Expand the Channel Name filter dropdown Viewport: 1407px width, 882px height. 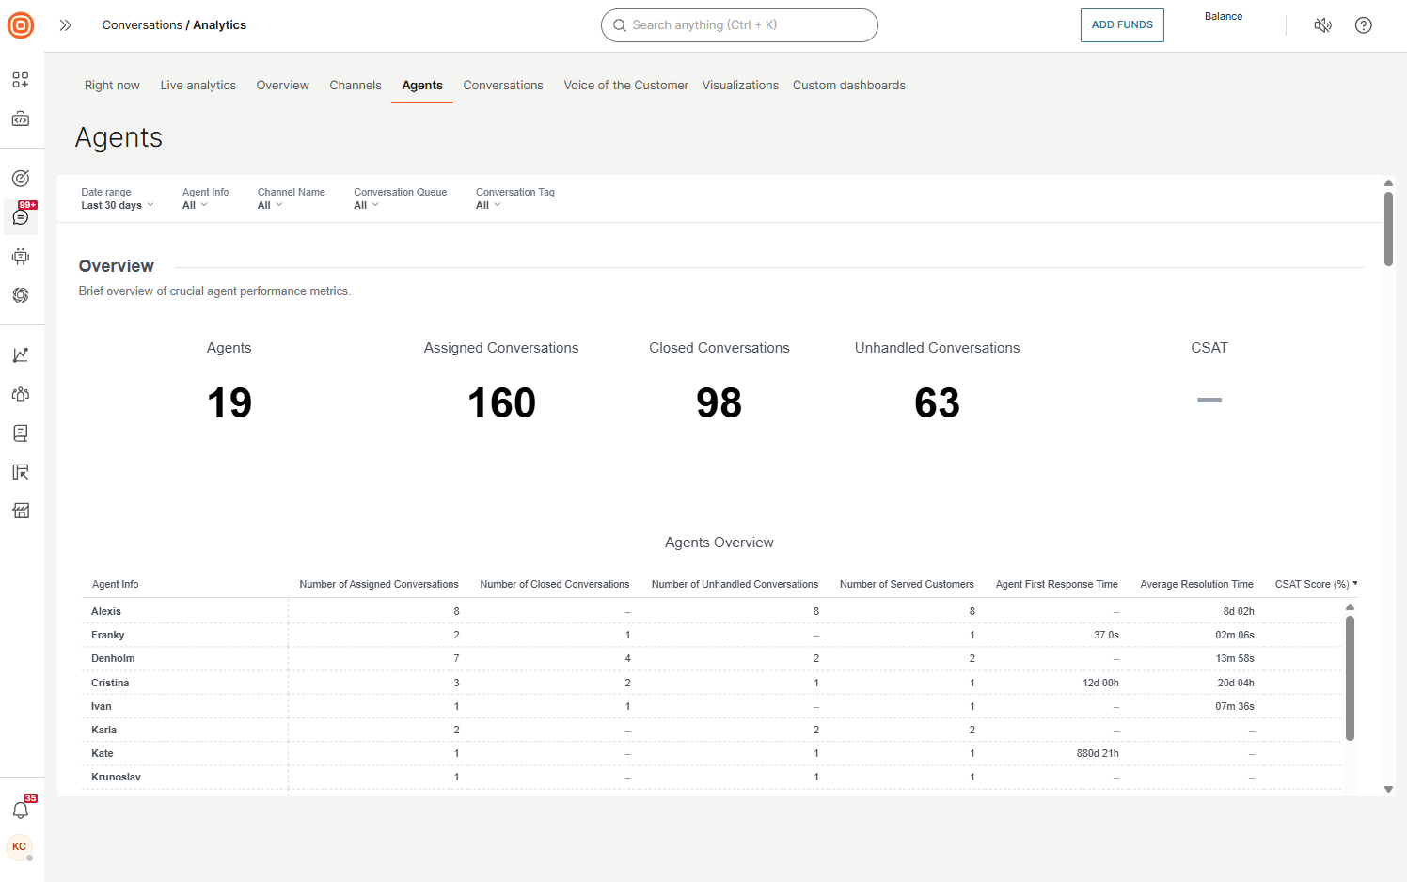point(270,204)
